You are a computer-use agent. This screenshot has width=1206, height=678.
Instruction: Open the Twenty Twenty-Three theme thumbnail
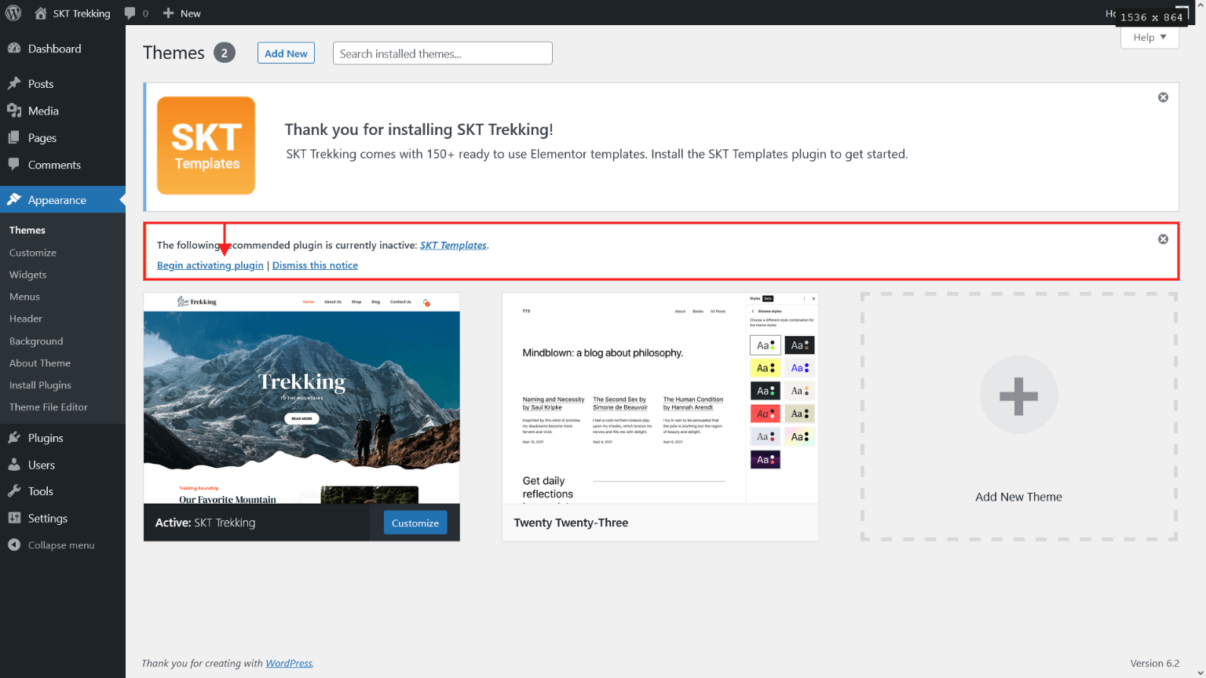(x=660, y=398)
